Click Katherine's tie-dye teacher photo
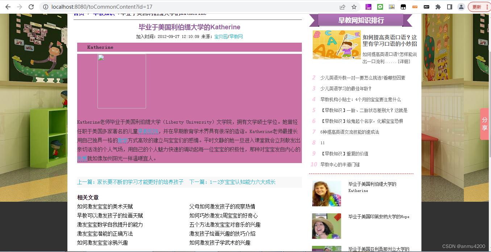 [x=326, y=193]
